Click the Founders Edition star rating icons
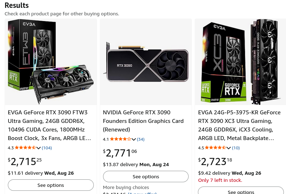The height and width of the screenshot is (194, 286). (x=121, y=139)
